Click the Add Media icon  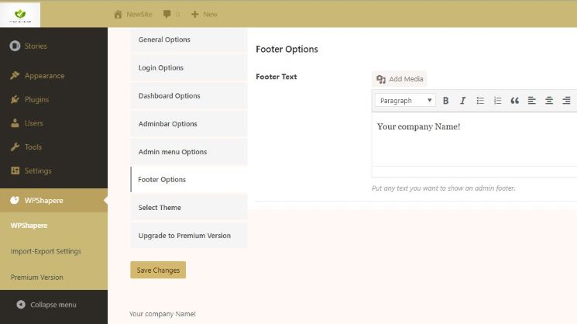pyautogui.click(x=381, y=79)
